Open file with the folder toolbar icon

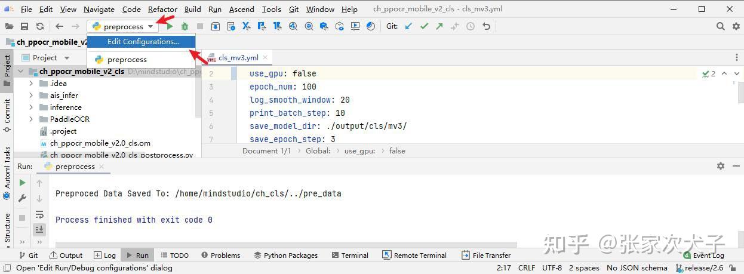[9, 26]
